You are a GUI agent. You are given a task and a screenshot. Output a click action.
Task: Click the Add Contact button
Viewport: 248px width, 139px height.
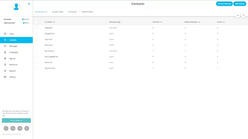[240, 4]
